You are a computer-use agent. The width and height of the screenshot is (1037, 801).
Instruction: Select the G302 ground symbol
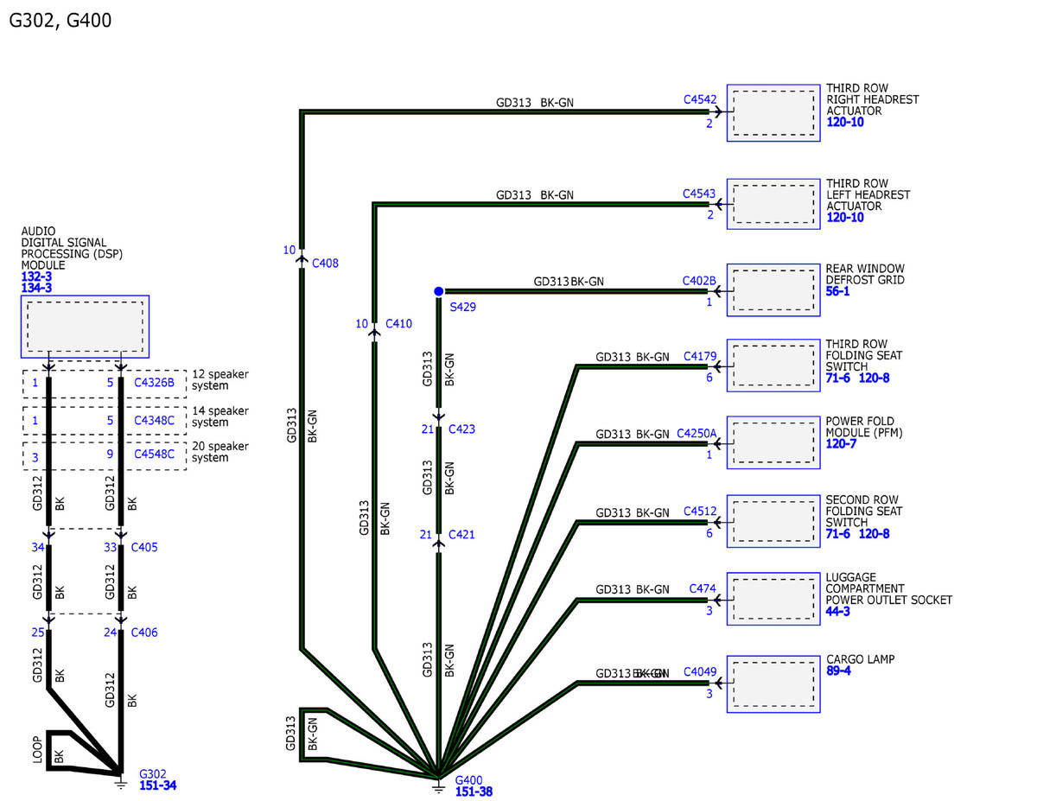click(x=120, y=781)
